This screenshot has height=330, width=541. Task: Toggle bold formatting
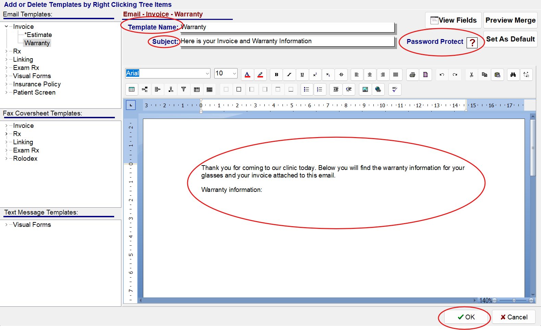[276, 75]
